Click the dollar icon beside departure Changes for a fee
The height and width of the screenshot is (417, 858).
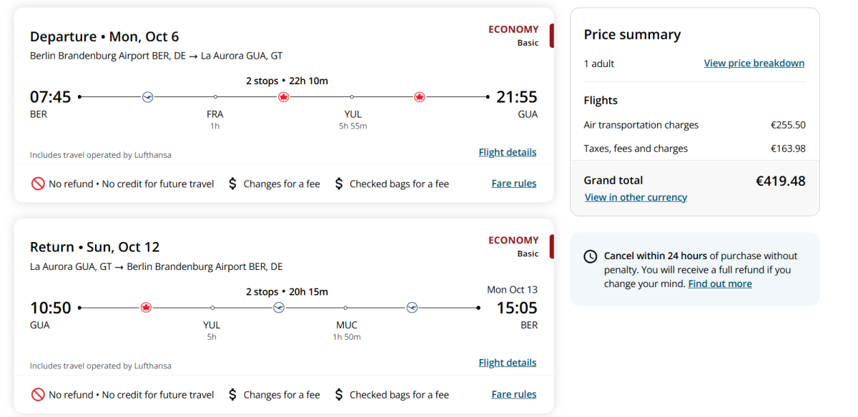tap(232, 184)
